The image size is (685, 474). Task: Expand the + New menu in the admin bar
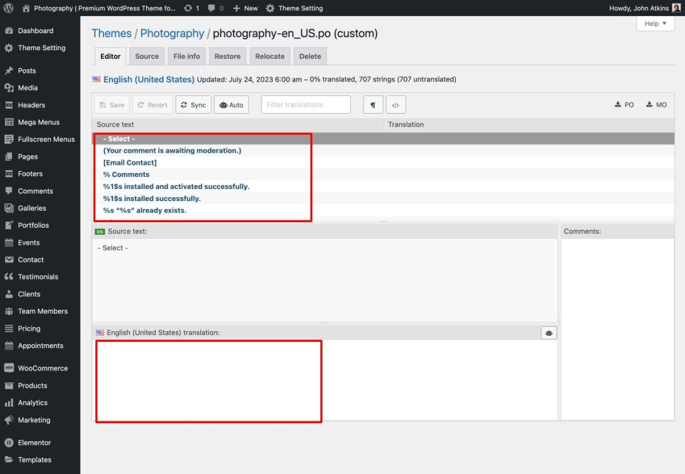[245, 8]
